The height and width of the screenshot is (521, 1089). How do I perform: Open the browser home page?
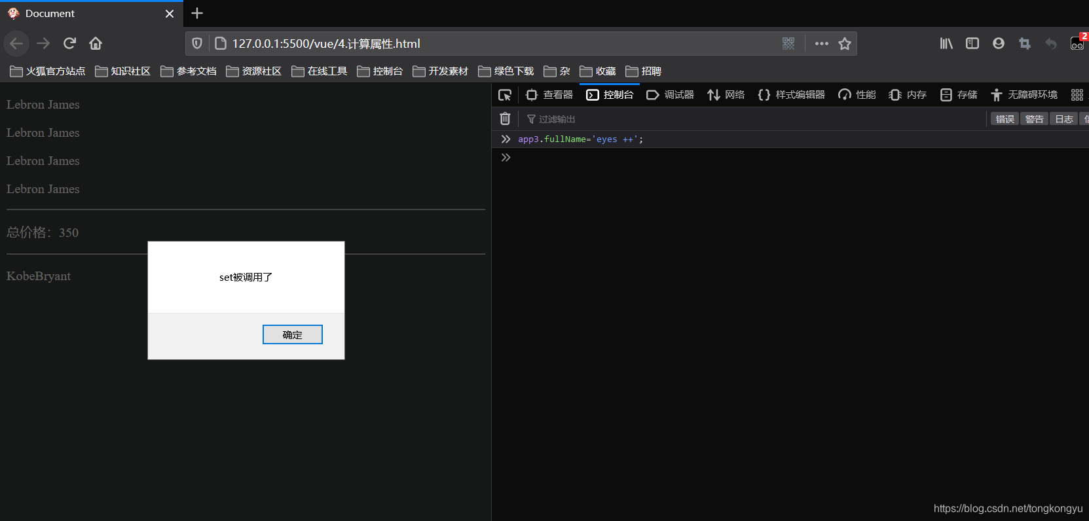[x=96, y=44]
